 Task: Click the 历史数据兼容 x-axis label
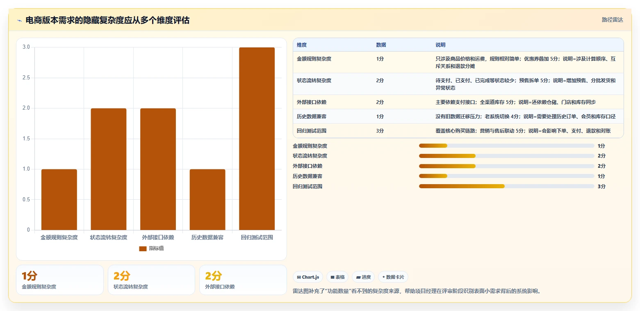click(207, 237)
